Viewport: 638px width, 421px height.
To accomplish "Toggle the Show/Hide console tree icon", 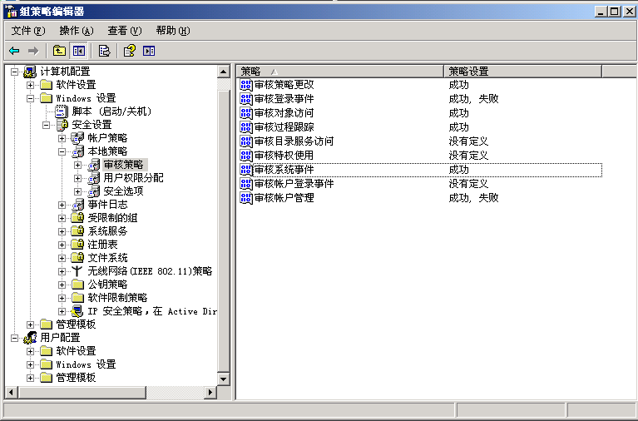I will pyautogui.click(x=78, y=51).
